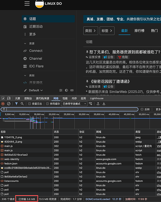This screenshot has height=202, width=161.
Task: Open 近期活动 in the sidebar
Action: click(x=36, y=27)
